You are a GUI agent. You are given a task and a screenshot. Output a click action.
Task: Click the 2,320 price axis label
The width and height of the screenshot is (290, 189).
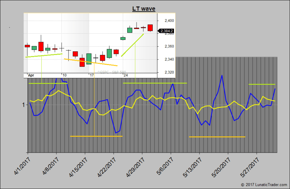point(169,72)
